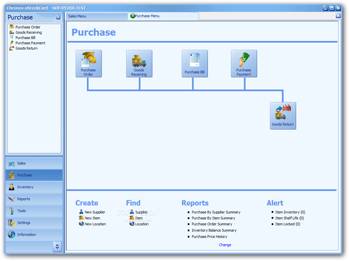Close the current menu tab with X

click(x=338, y=16)
